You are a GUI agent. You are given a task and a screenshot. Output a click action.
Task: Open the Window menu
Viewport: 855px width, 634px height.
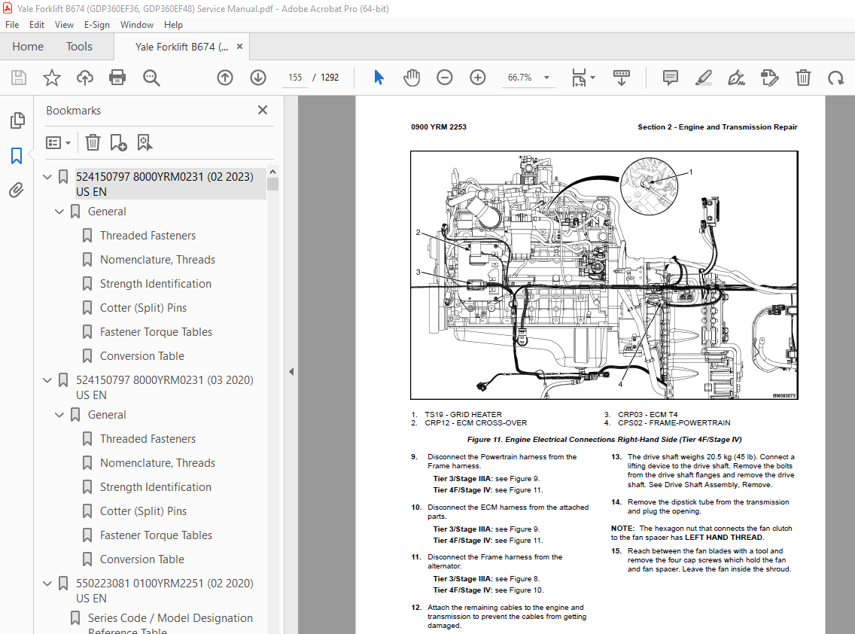click(x=137, y=25)
